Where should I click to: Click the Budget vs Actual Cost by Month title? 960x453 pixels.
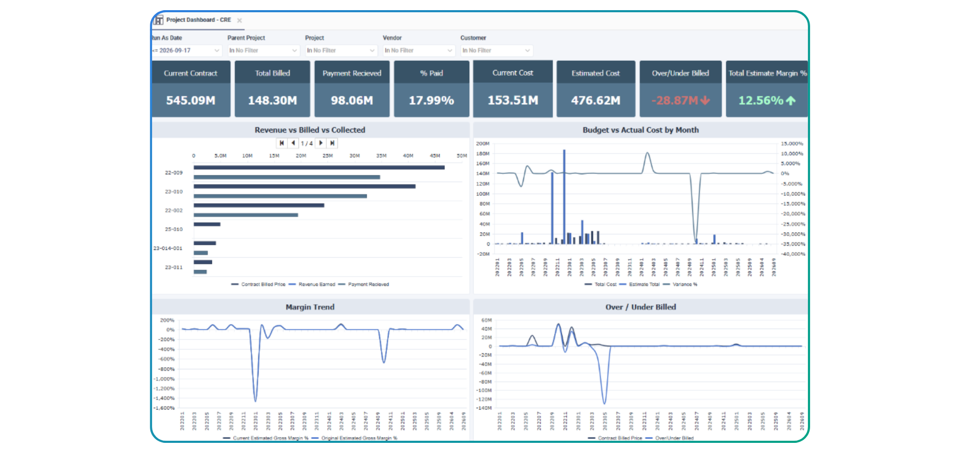641,130
